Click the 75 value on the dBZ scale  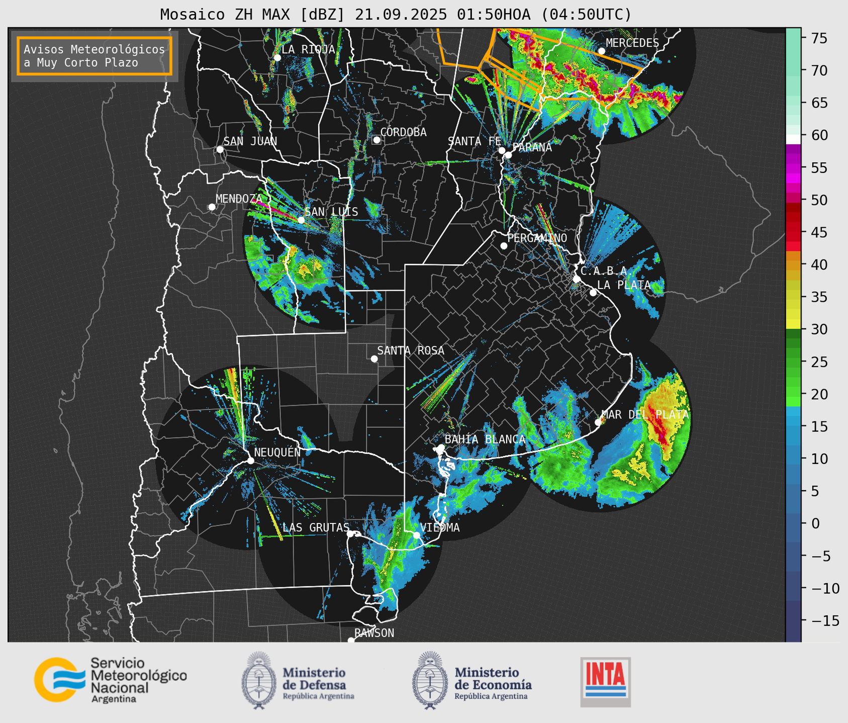[819, 38]
